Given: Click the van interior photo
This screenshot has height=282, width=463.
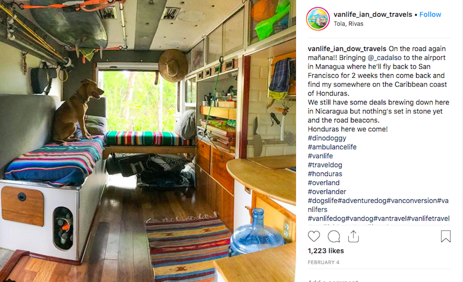Looking at the screenshot, I should click(x=148, y=141).
